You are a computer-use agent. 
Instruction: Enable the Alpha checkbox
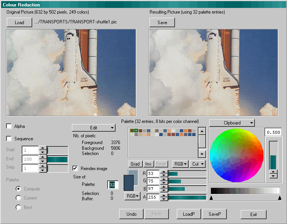[x=9, y=126]
